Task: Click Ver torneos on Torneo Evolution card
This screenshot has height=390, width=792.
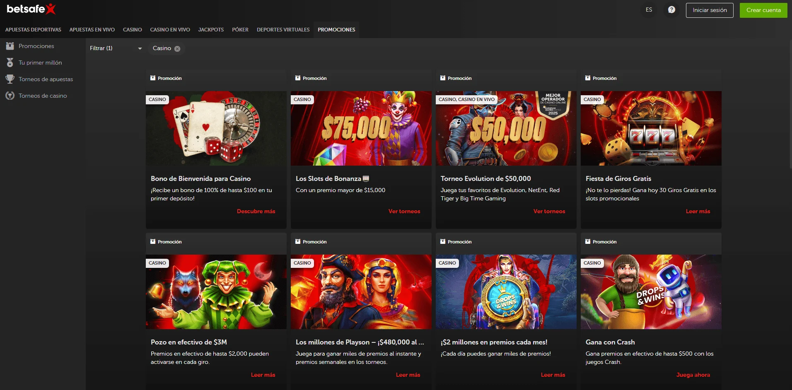Action: (x=549, y=211)
